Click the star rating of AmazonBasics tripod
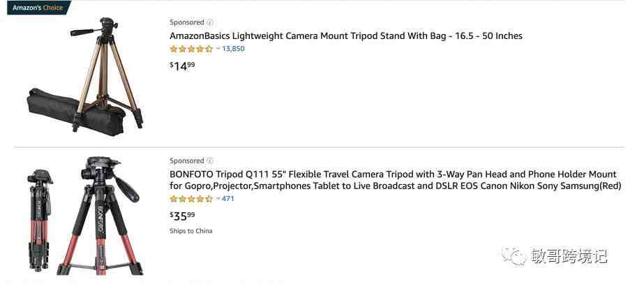 [191, 49]
